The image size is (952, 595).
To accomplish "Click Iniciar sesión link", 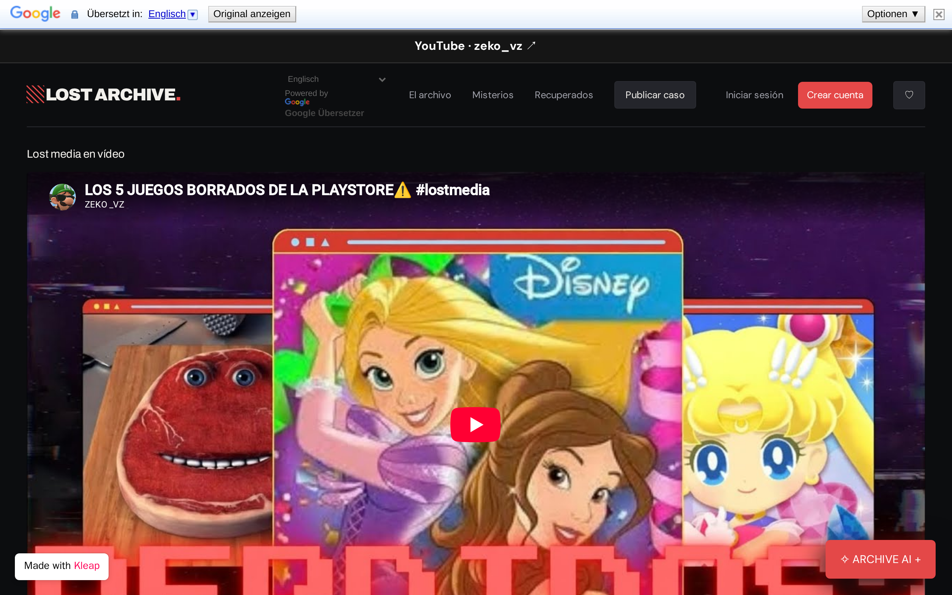I will tap(754, 95).
